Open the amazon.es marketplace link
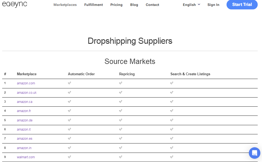This screenshot has height=162, width=262. click(x=24, y=139)
